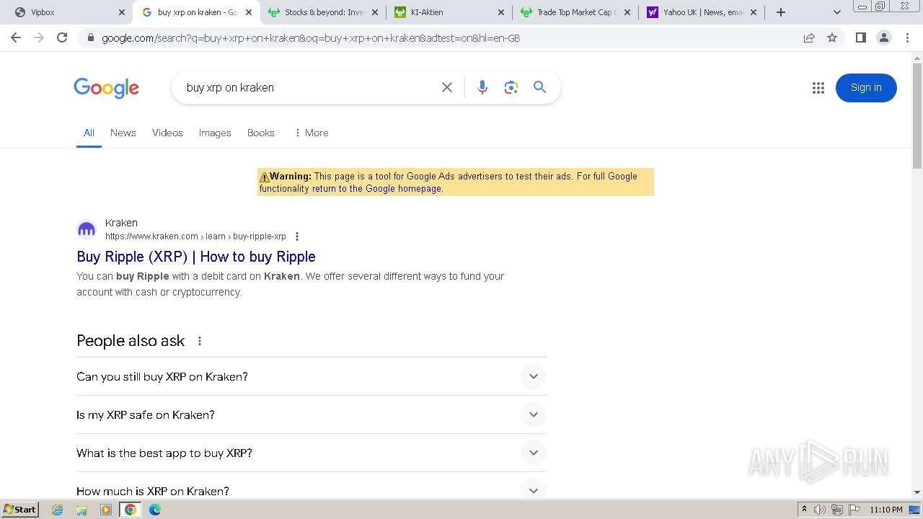Switch to the KI-Aktien tab

449,12
